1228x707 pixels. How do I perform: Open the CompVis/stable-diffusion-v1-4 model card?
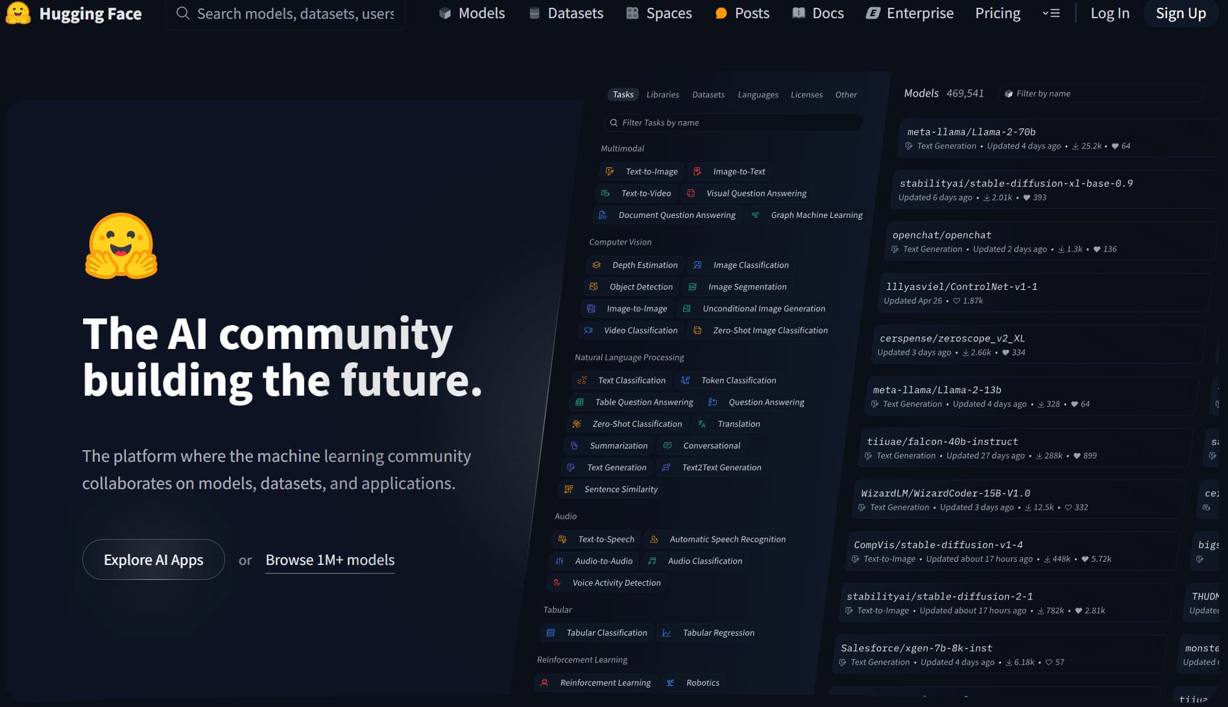[x=1013, y=551]
